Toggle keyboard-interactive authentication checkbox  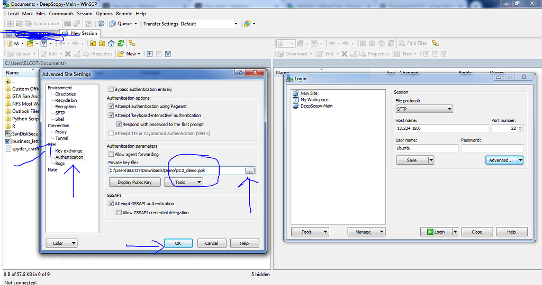pyautogui.click(x=111, y=115)
